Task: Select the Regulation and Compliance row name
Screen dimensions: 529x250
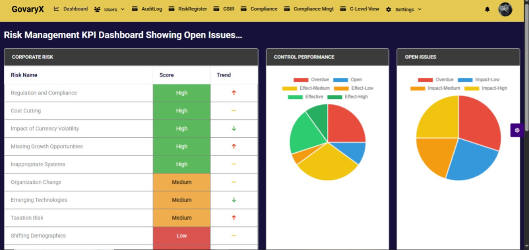Action: coord(44,93)
